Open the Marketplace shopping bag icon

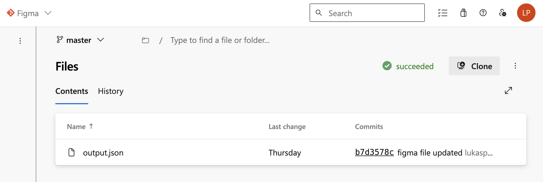click(x=463, y=13)
